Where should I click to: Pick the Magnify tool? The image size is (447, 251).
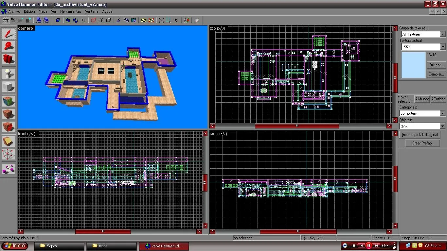pyautogui.click(x=9, y=46)
